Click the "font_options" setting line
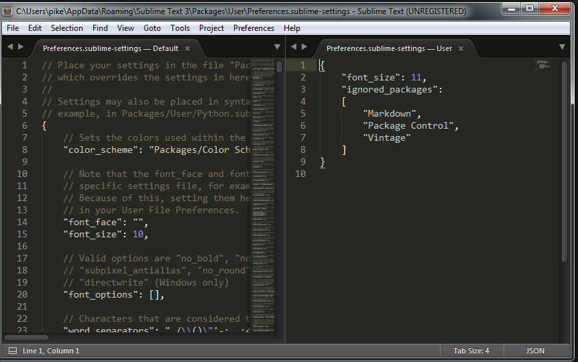This screenshot has width=578, height=362. click(x=113, y=294)
